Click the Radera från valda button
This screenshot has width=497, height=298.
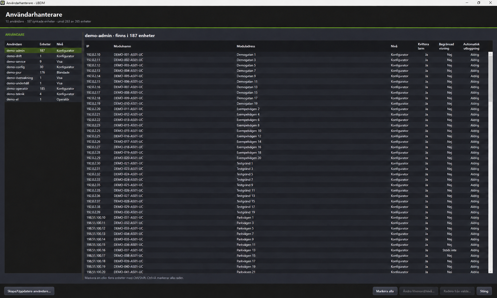(457, 291)
